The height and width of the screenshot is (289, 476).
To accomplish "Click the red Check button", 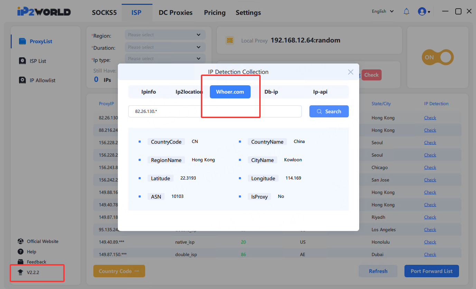I will coord(372,75).
